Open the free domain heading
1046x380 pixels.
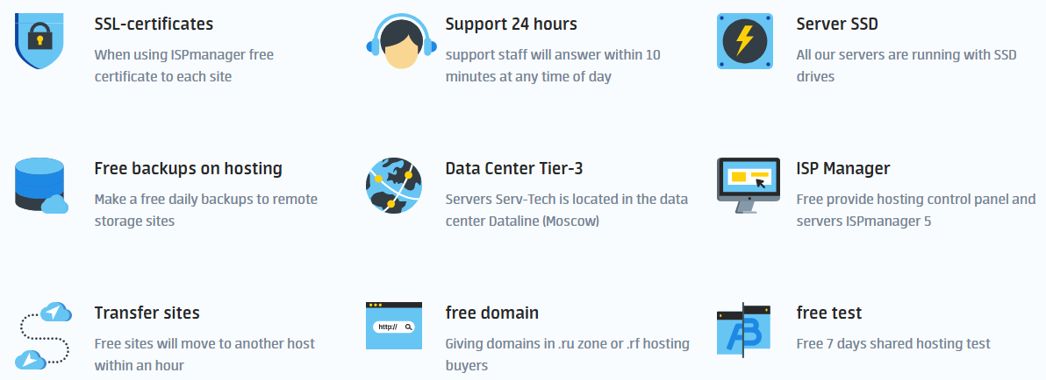coord(491,313)
